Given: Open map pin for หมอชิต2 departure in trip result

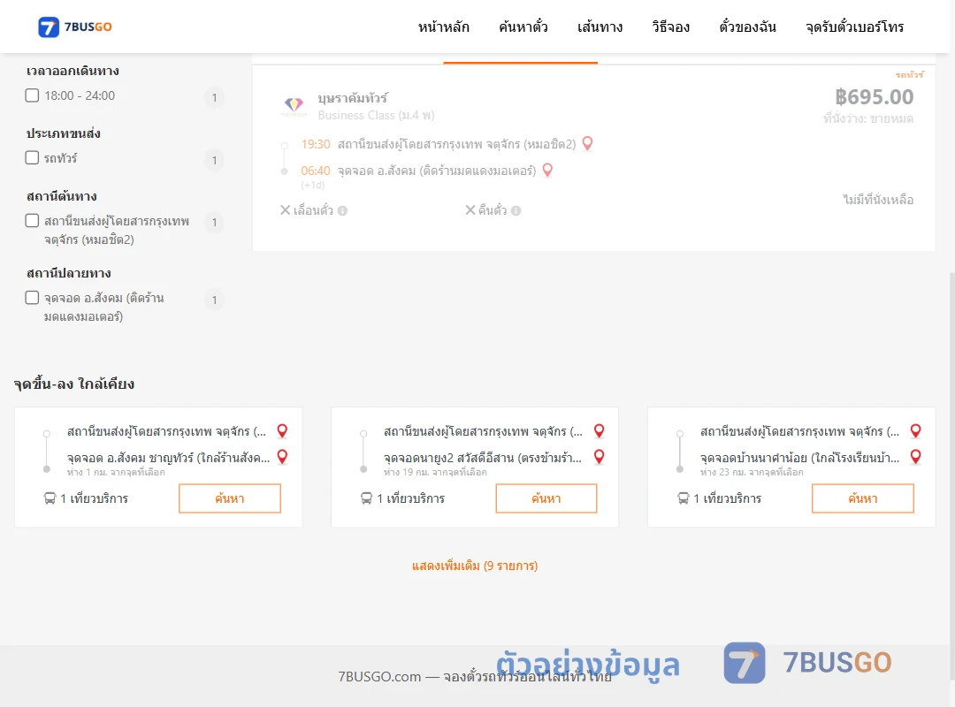Looking at the screenshot, I should click(x=588, y=144).
